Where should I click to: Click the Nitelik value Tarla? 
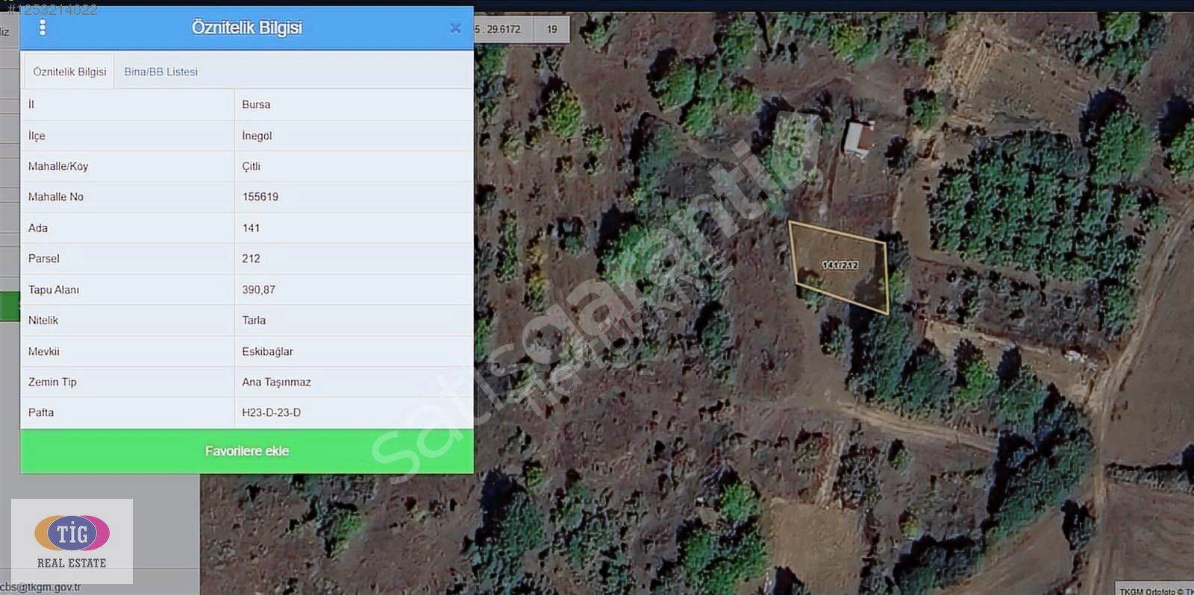(254, 320)
